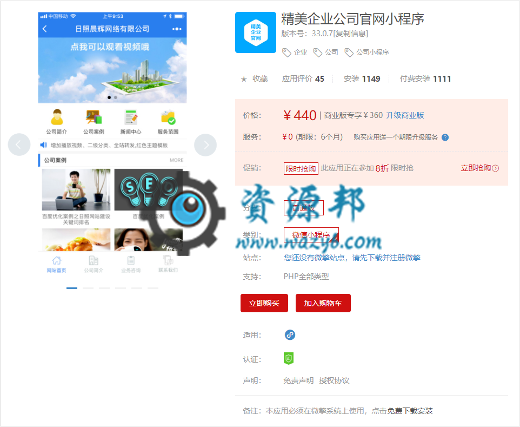The width and height of the screenshot is (520, 427).
Task: Click the blue question mark help icon
Action: point(445,137)
